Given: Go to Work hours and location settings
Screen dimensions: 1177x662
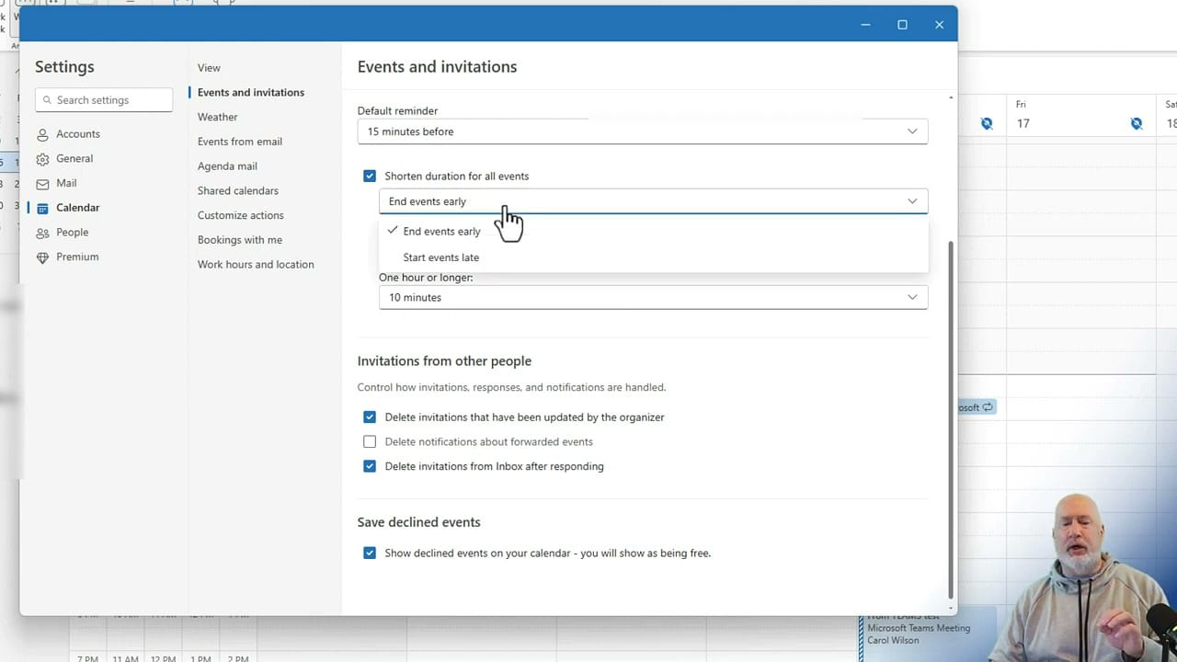Looking at the screenshot, I should click(x=256, y=264).
